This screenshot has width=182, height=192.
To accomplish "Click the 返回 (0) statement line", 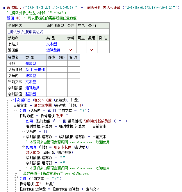I will 14,18.
